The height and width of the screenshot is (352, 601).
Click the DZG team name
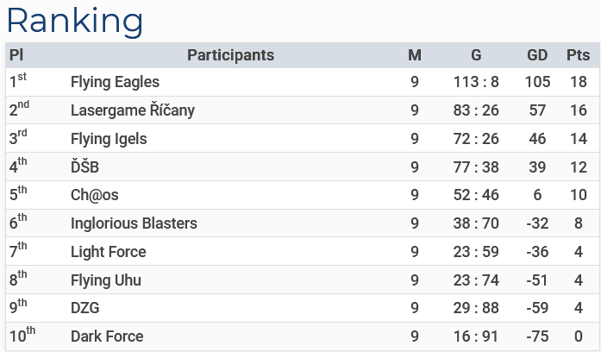click(x=85, y=308)
